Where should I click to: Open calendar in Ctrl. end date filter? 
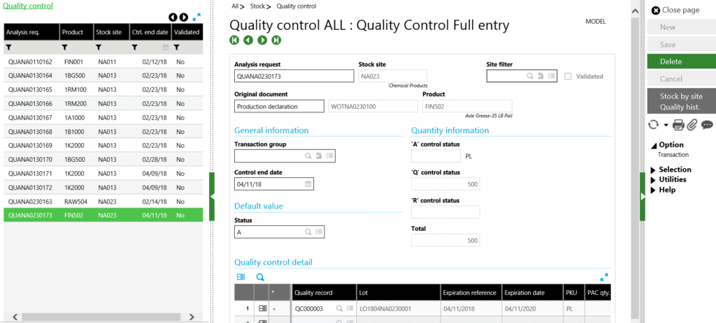[166, 47]
